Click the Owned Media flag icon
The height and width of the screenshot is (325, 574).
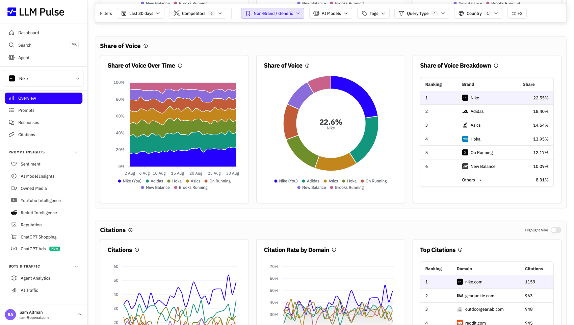click(14, 189)
